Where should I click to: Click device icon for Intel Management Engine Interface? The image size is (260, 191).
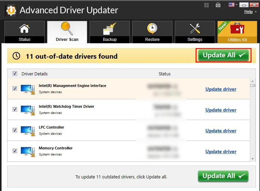(x=28, y=89)
